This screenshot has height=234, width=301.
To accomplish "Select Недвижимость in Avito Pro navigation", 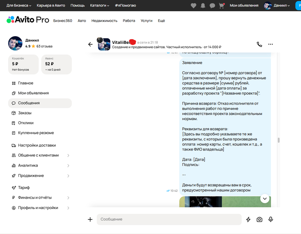I will 104,21.
